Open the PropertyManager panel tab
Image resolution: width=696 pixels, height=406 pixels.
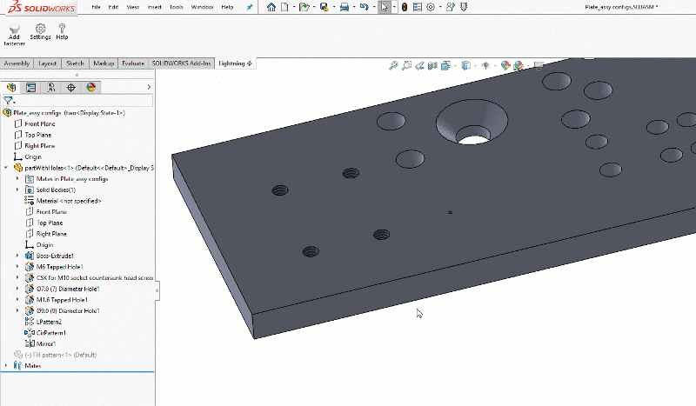30,87
